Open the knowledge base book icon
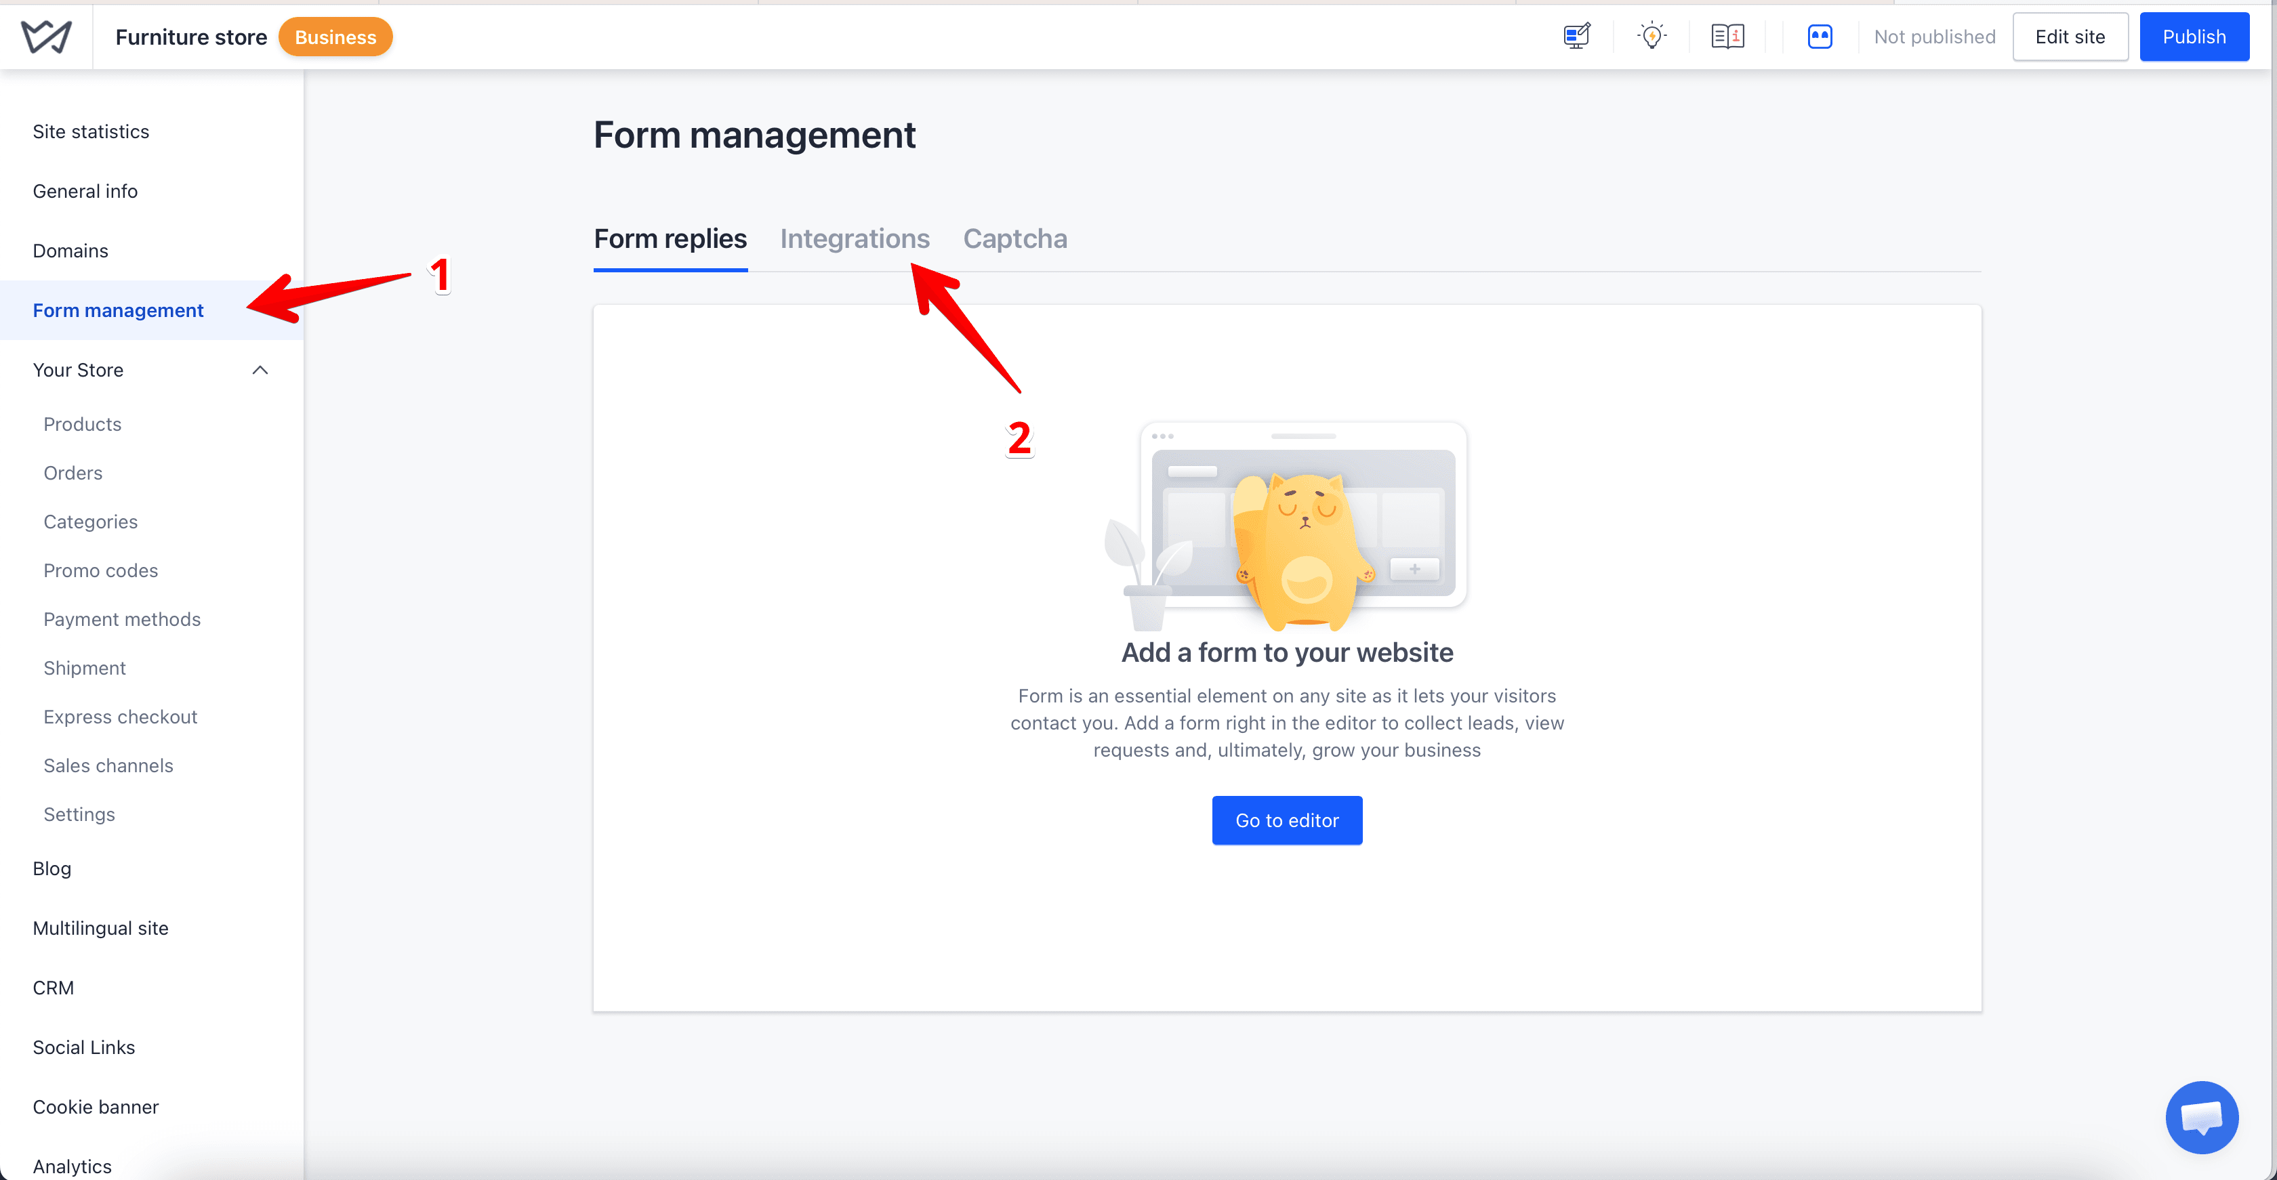2277x1180 pixels. pyautogui.click(x=1727, y=36)
